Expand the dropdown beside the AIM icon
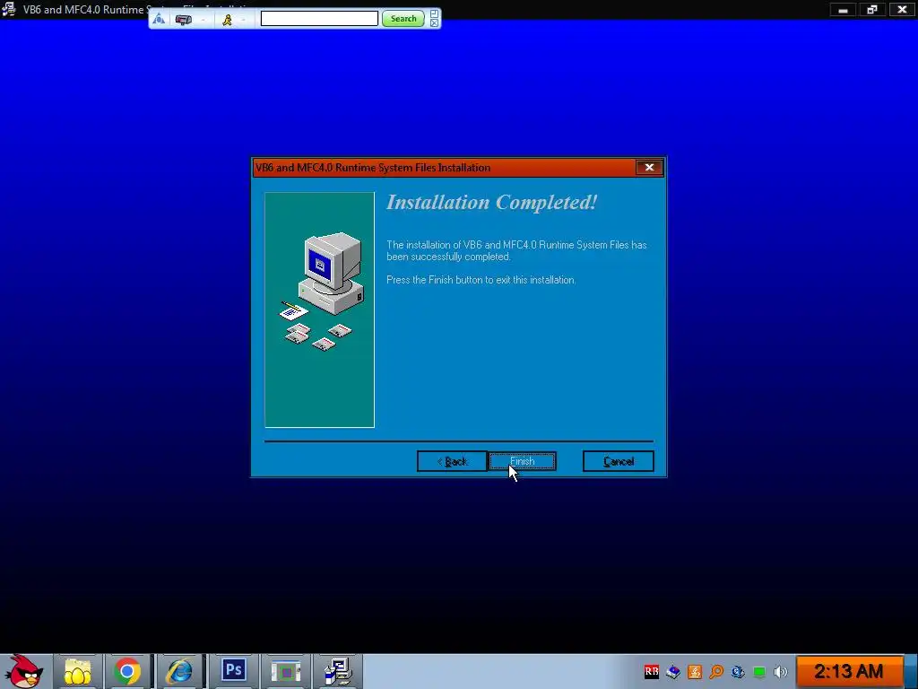Screen dimensions: 918x689 tap(243, 20)
